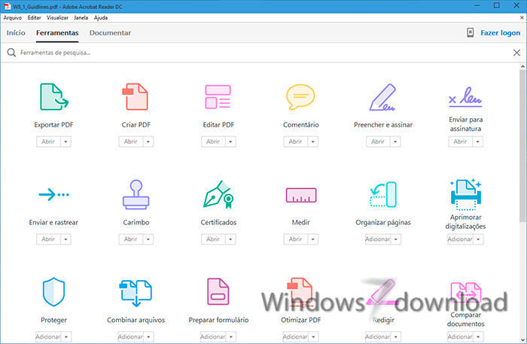This screenshot has width=527, height=344.
Task: Expand the dropdown arrow under Criar PDF
Action: click(148, 142)
